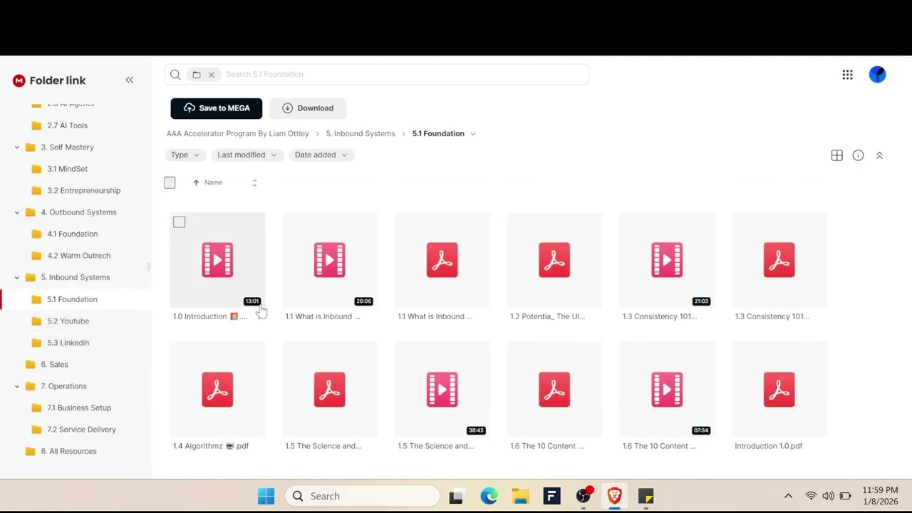Collapse the 3. Self Mastery folder
Screen dimensions: 912x513
pyautogui.click(x=17, y=147)
